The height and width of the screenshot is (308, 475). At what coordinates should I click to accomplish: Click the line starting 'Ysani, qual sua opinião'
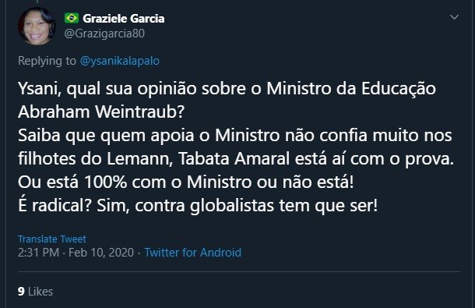(227, 89)
